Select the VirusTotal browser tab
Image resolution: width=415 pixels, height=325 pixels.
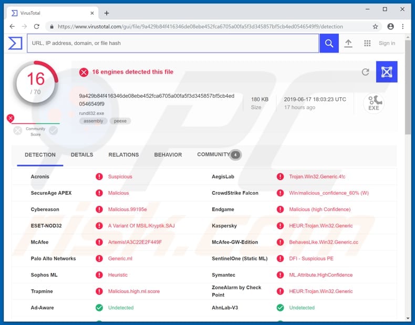[52, 13]
